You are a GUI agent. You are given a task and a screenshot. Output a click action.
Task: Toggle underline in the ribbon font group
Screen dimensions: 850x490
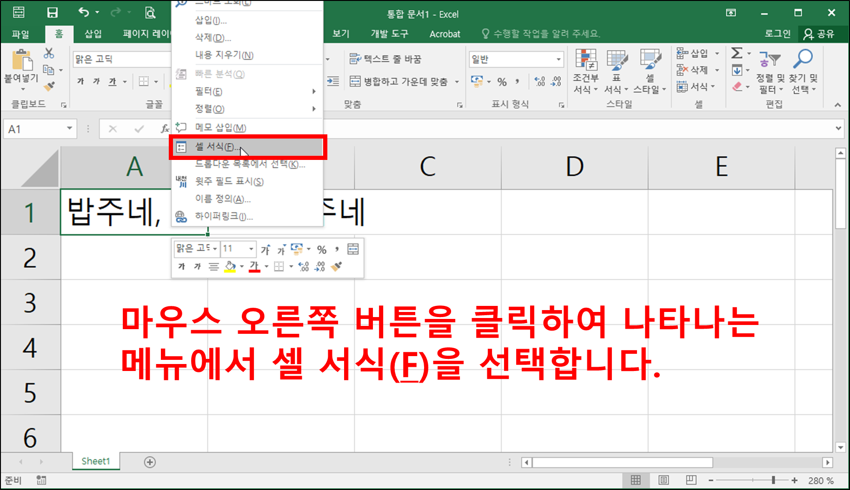[x=113, y=82]
